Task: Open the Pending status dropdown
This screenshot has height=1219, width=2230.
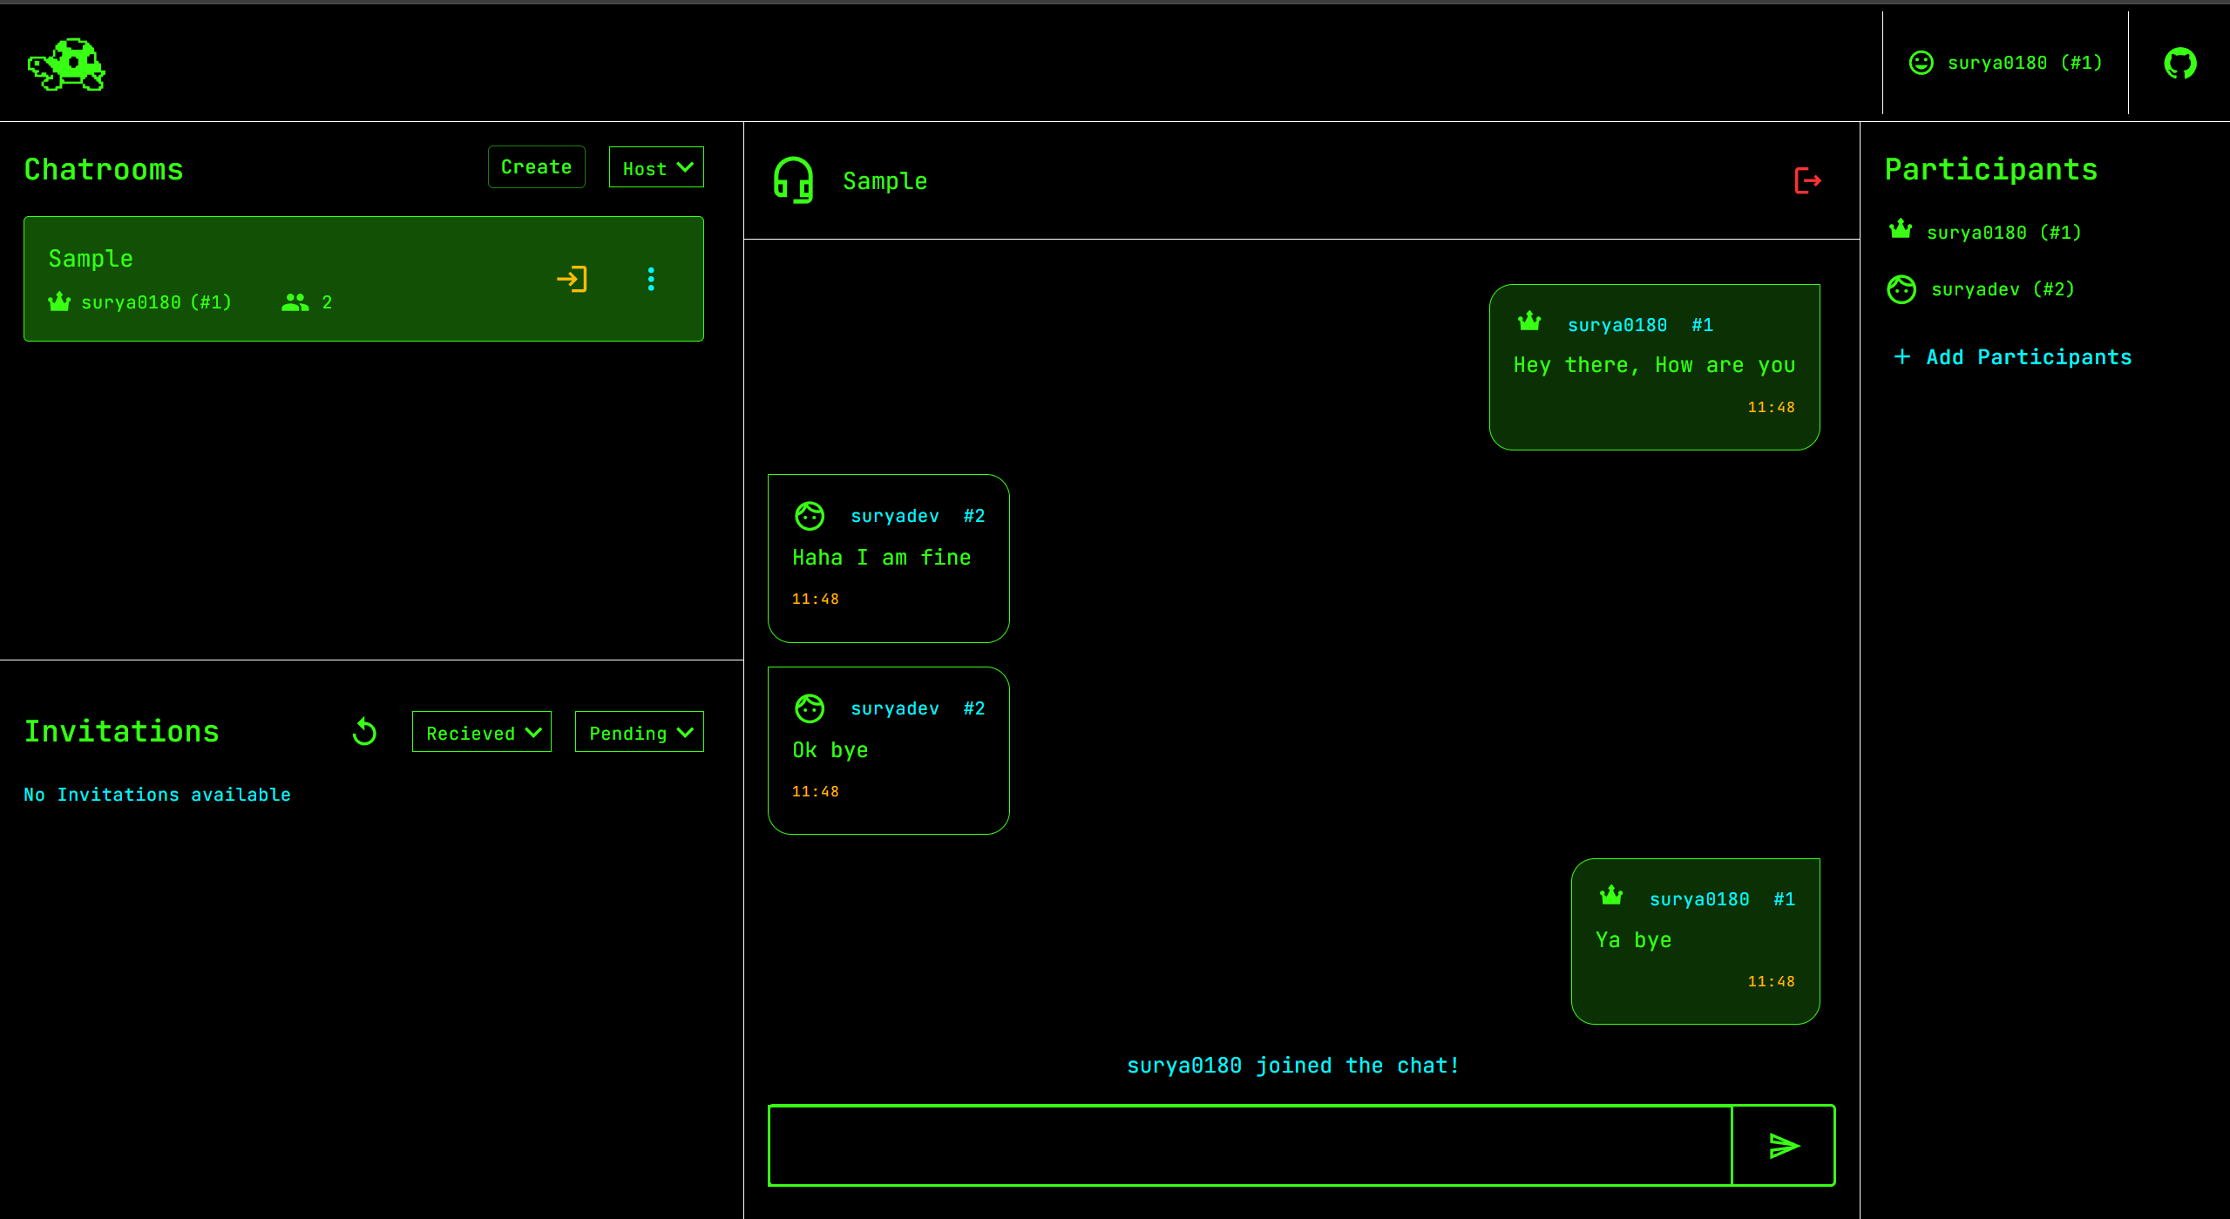Action: [639, 732]
